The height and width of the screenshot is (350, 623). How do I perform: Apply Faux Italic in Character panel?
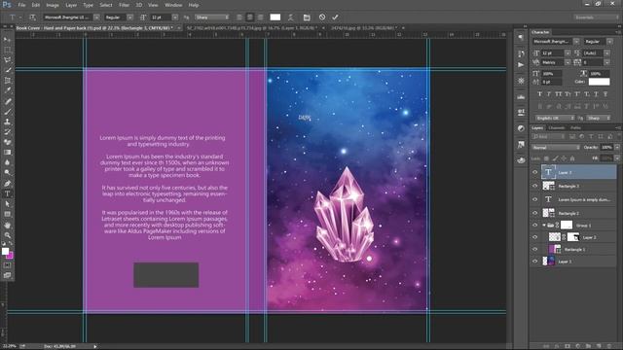click(549, 94)
